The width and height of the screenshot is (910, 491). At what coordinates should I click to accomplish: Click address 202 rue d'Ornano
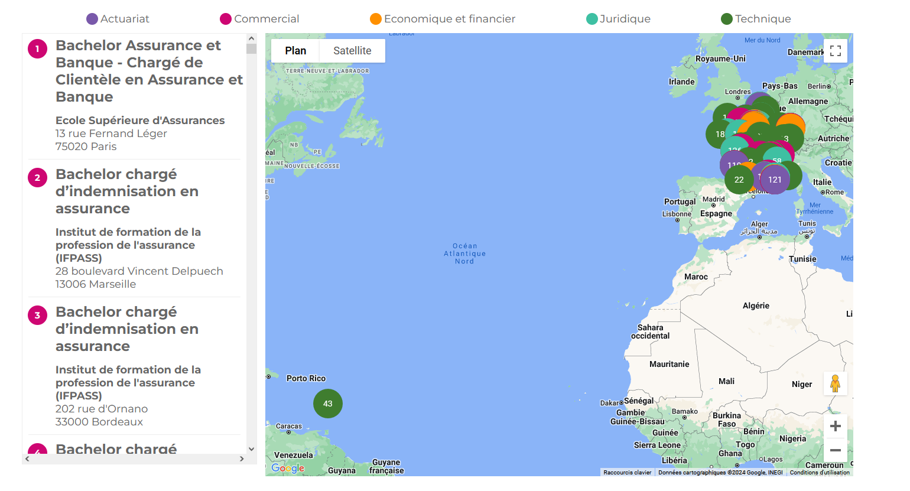[102, 409]
